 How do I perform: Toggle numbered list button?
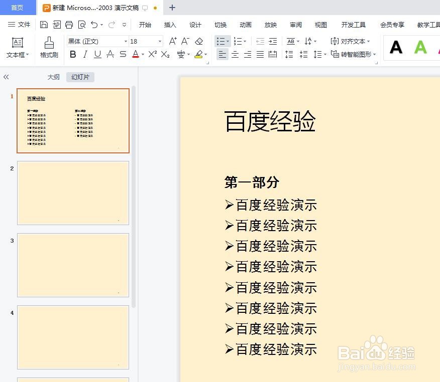tap(238, 42)
